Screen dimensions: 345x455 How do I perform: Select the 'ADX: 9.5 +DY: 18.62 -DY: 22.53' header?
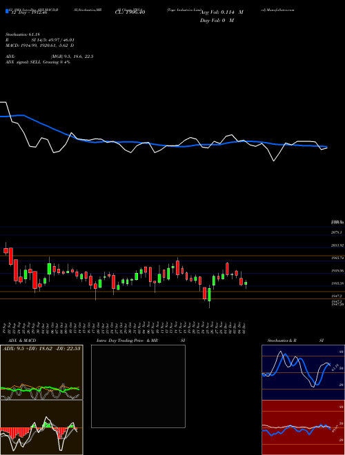(41, 348)
